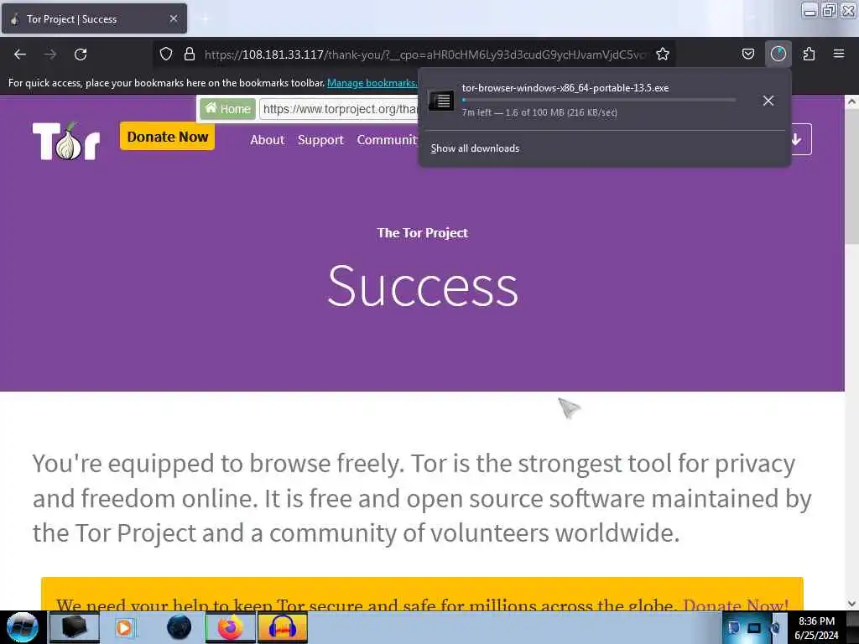Open the dark globe taskbar icon
The image size is (859, 644).
point(180,627)
